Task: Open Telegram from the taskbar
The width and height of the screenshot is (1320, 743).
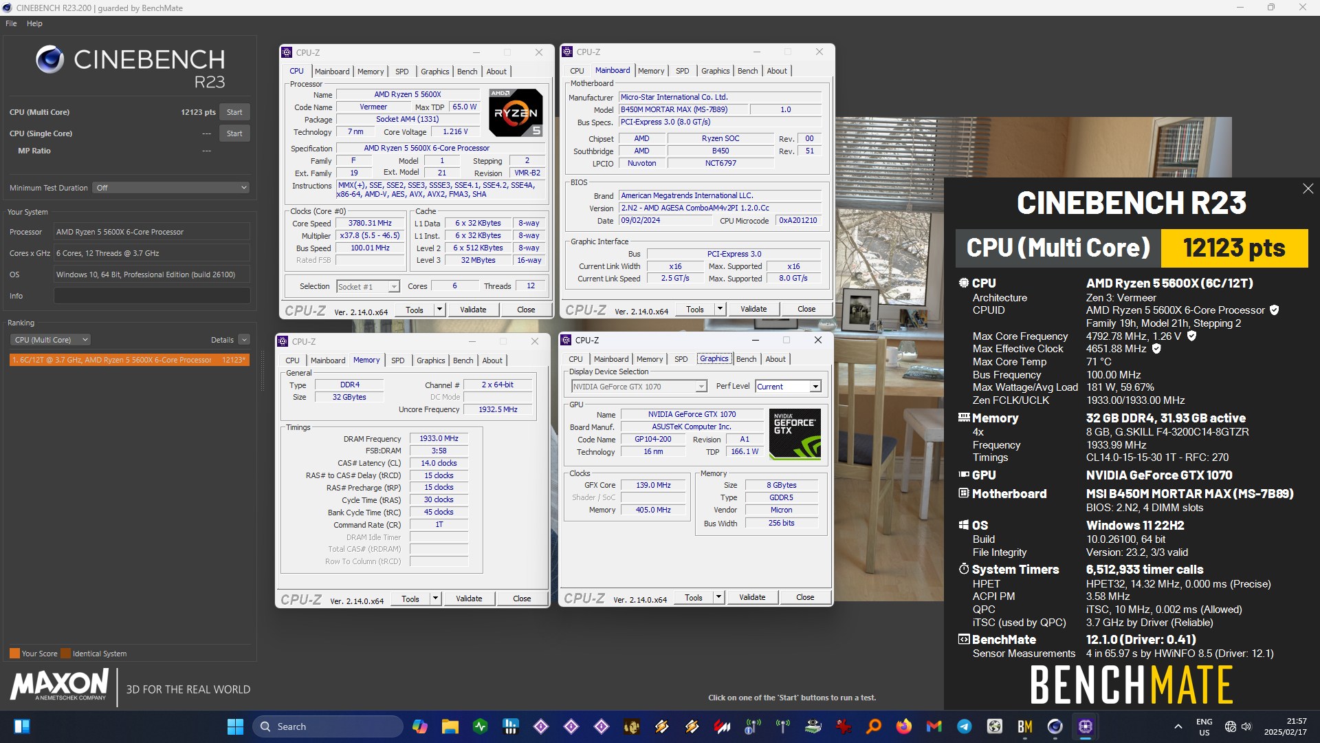Action: [x=964, y=726]
